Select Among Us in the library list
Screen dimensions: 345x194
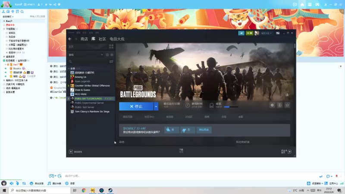80,77
